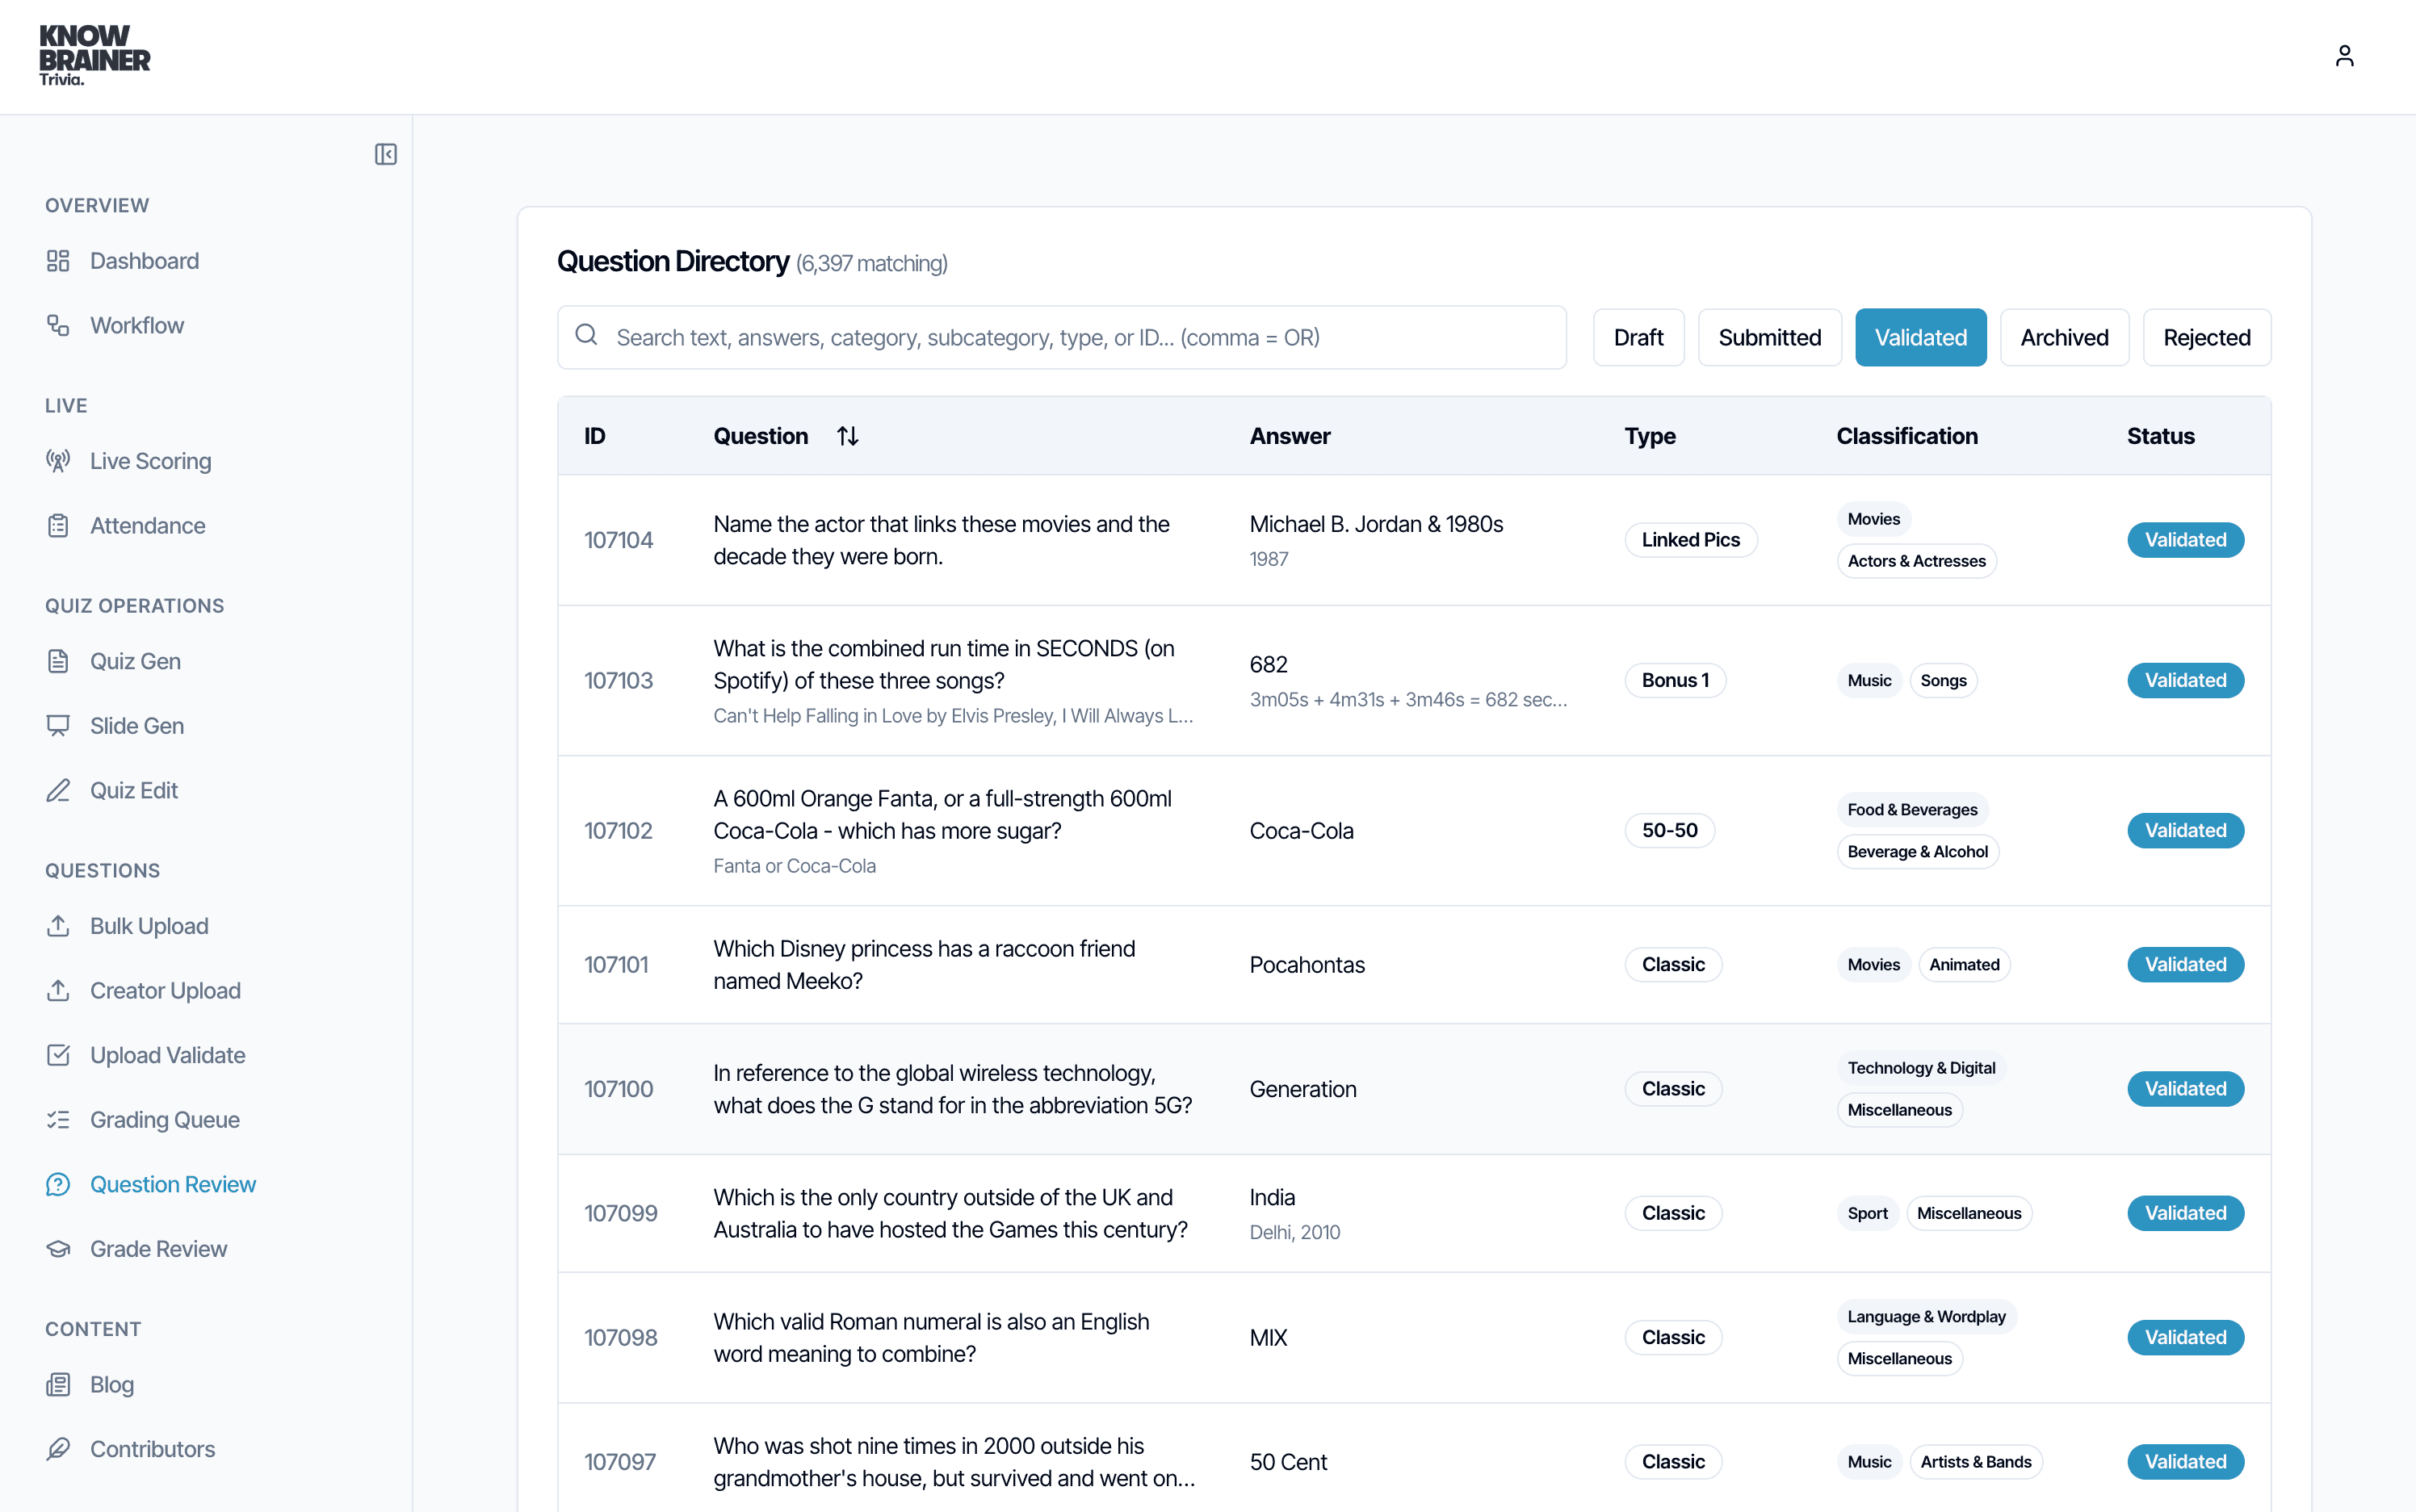Click the Blog newspaper icon
Viewport: 2416px width, 1512px height.
point(58,1384)
